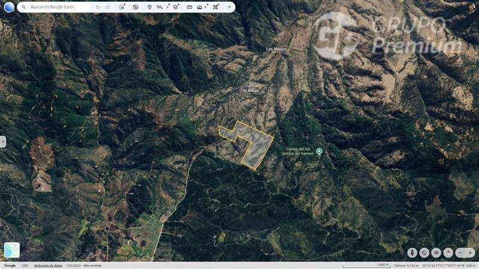
Task: Click the search magnifier icon
Action: coord(24,7)
